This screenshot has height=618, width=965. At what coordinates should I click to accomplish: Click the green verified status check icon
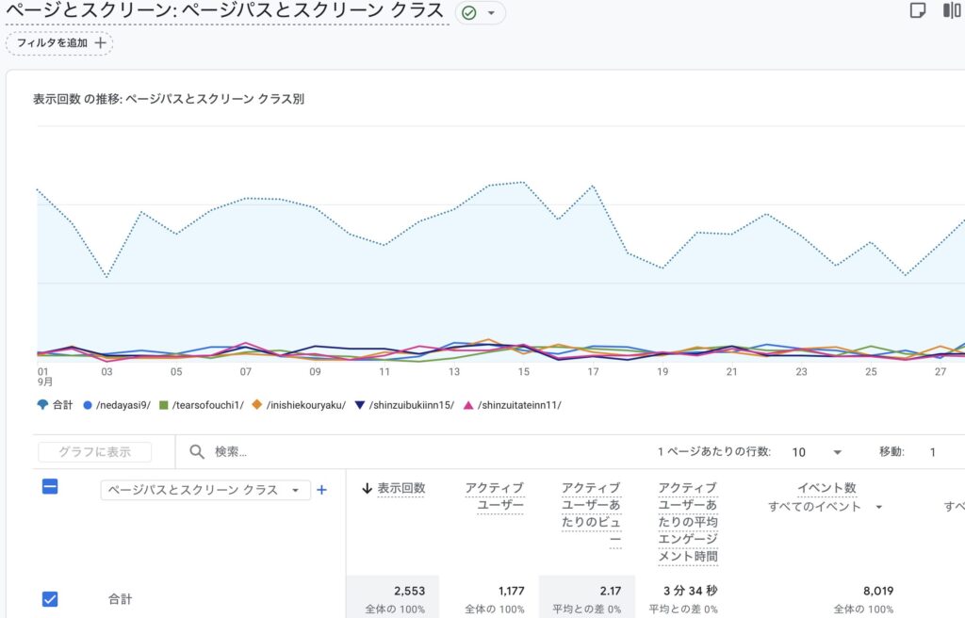[x=469, y=13]
